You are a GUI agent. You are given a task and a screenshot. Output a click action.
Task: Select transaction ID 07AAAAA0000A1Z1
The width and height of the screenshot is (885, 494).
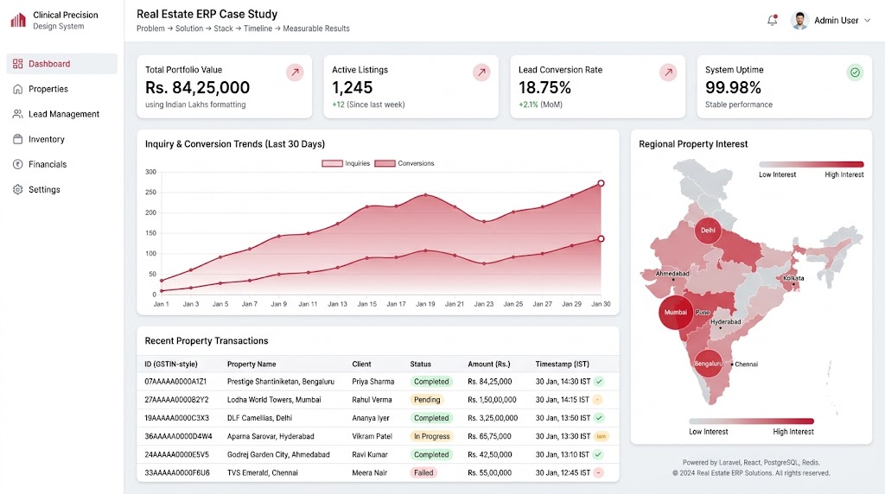(175, 382)
